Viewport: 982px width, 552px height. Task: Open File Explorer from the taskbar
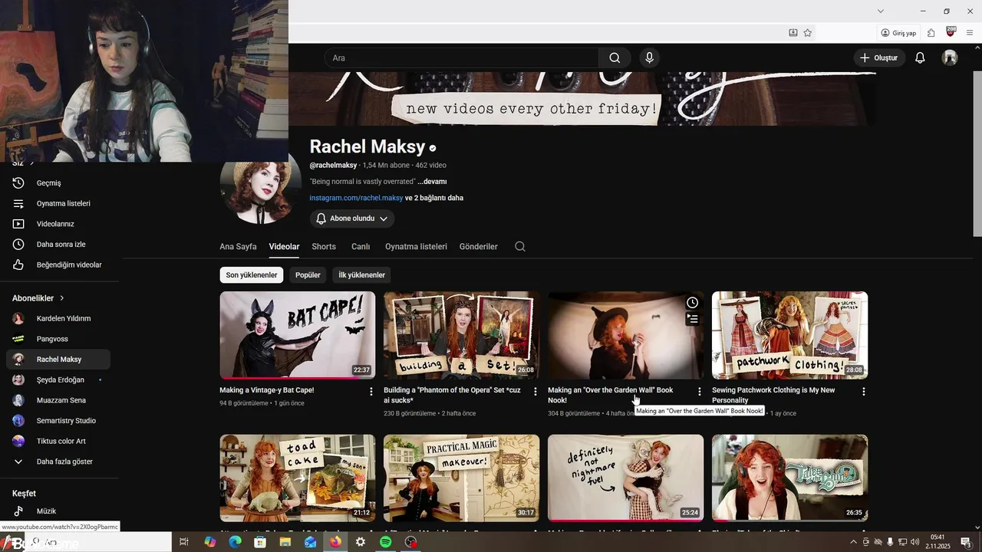pos(285,542)
